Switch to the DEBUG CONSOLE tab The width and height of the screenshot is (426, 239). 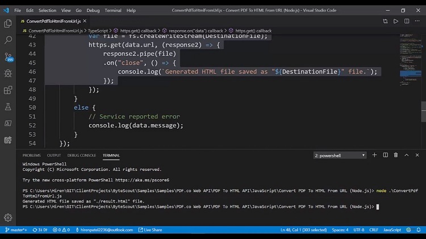[81, 156]
